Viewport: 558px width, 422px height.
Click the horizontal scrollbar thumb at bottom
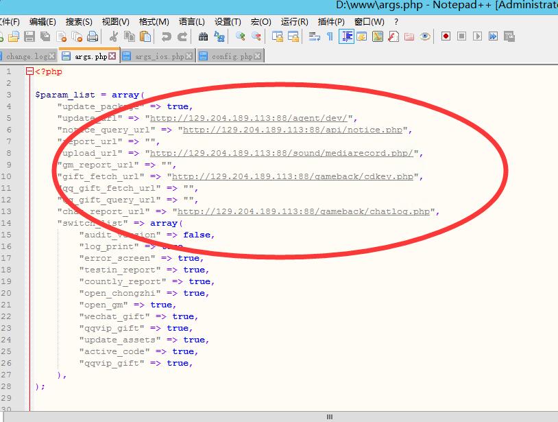329,417
